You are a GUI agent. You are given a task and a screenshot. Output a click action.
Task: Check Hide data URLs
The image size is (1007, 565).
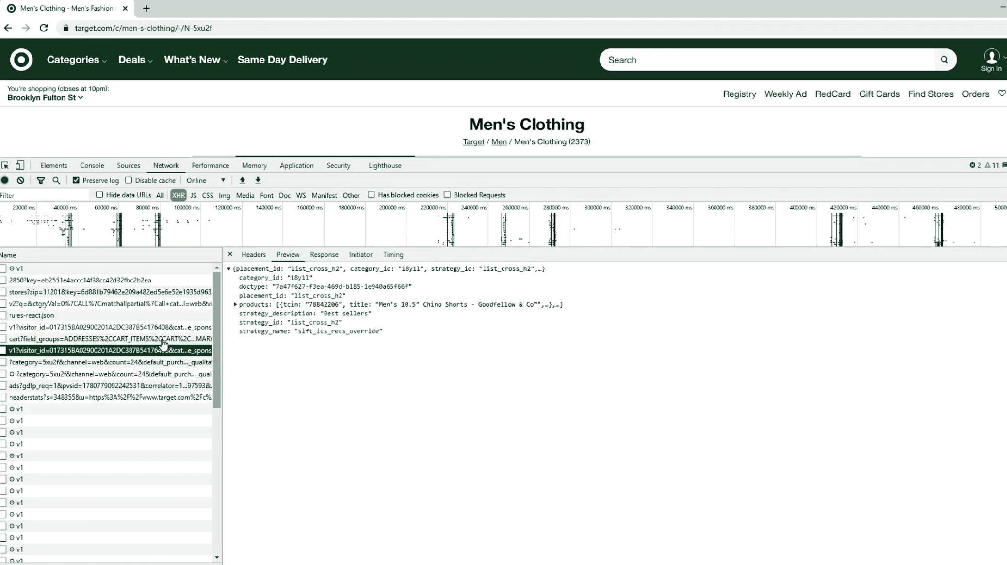point(99,195)
